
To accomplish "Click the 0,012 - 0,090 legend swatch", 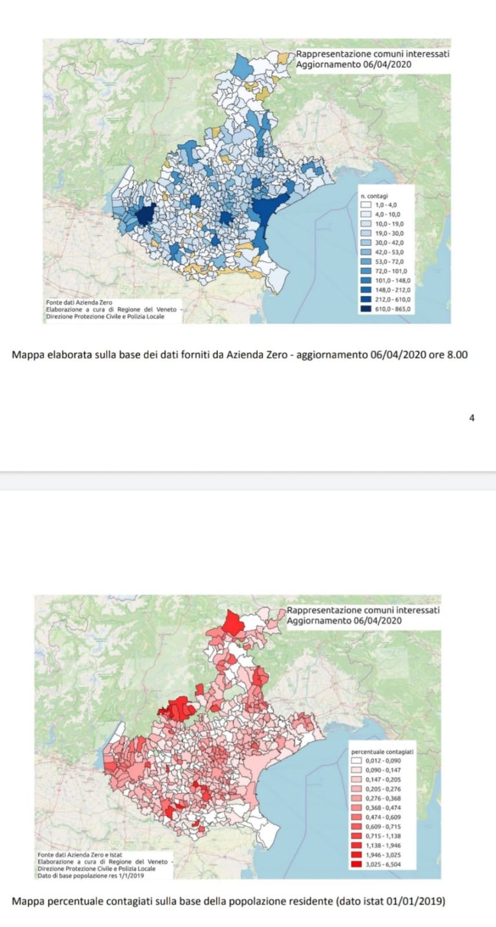I will tap(357, 762).
